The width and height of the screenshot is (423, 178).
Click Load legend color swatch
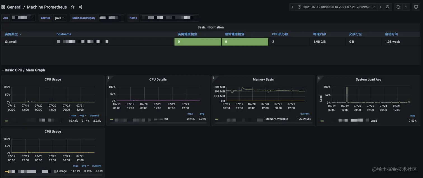(322, 121)
